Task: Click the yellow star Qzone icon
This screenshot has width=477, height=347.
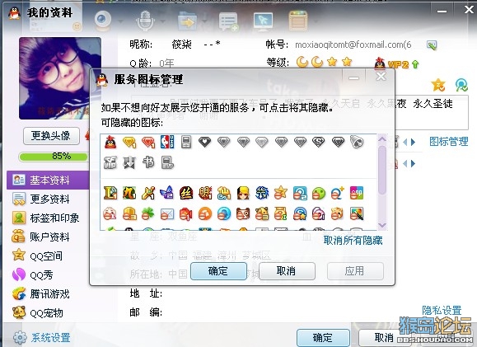Action: click(438, 85)
